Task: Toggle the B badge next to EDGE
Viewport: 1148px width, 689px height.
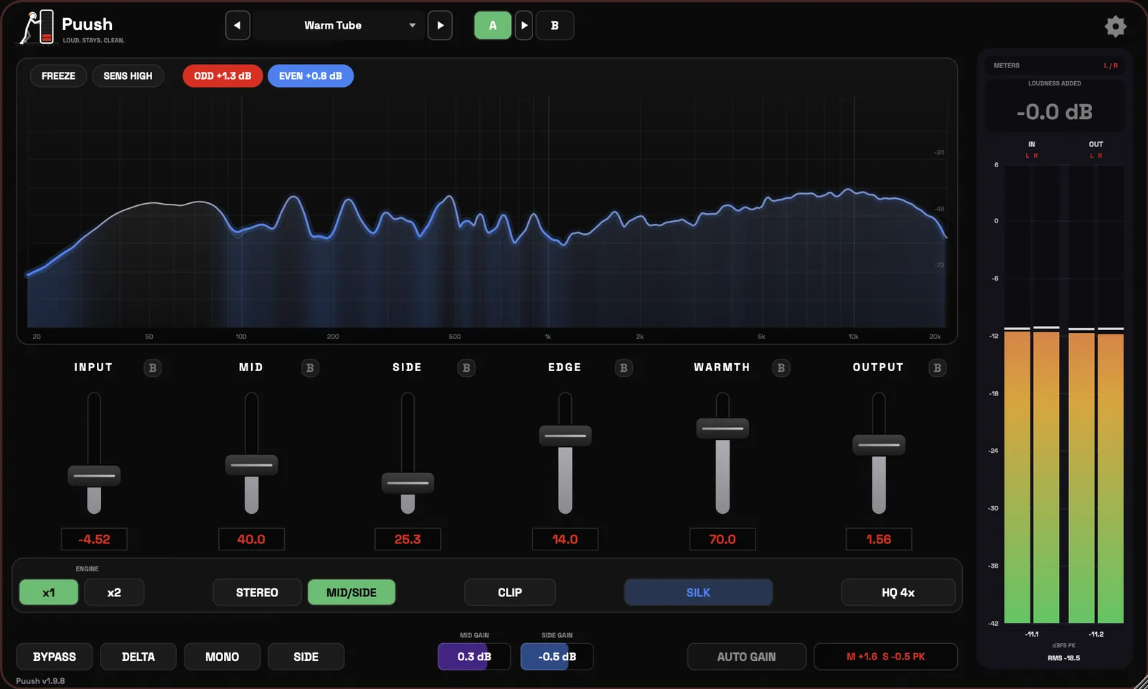Action: click(624, 367)
